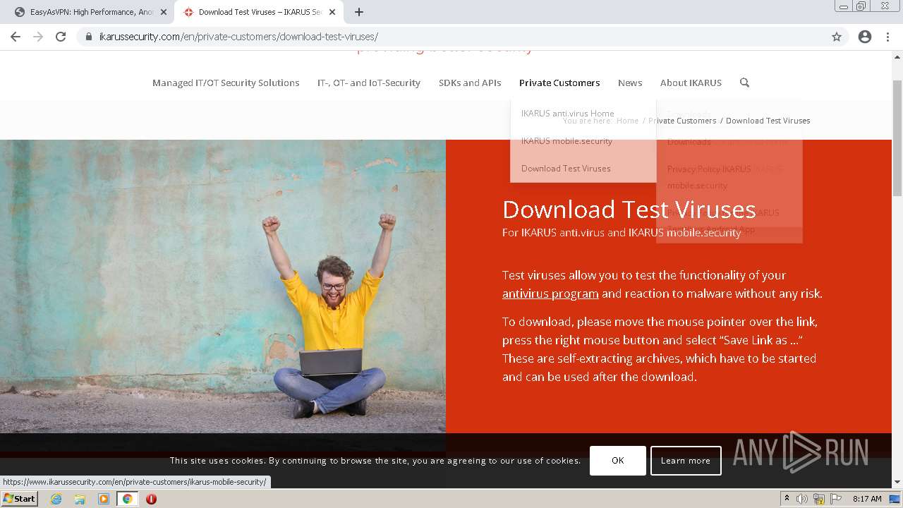The image size is (903, 508).
Task: Click the scrollbar down arrow
Action: click(x=897, y=482)
